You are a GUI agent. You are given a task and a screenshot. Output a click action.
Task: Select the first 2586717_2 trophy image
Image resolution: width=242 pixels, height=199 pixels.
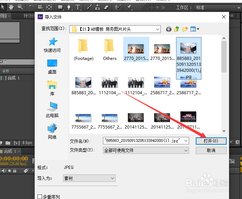(162, 86)
